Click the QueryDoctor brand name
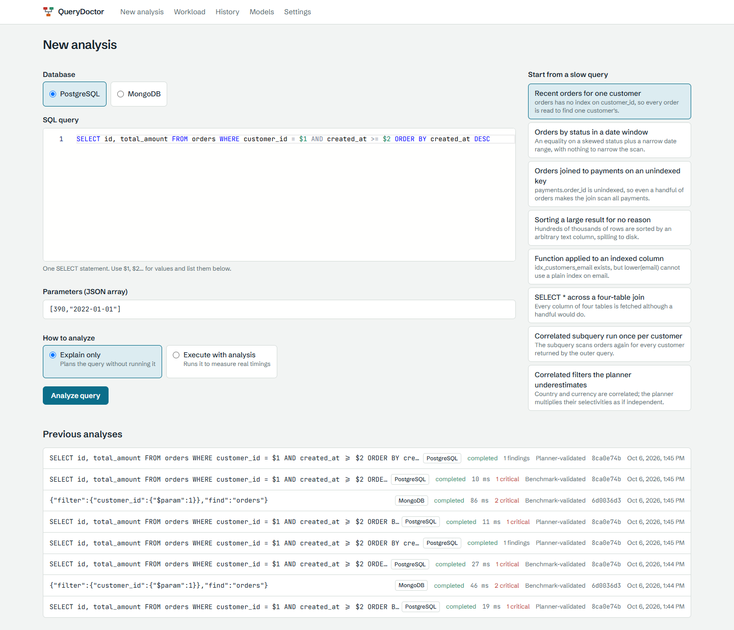734x630 pixels. (x=81, y=12)
